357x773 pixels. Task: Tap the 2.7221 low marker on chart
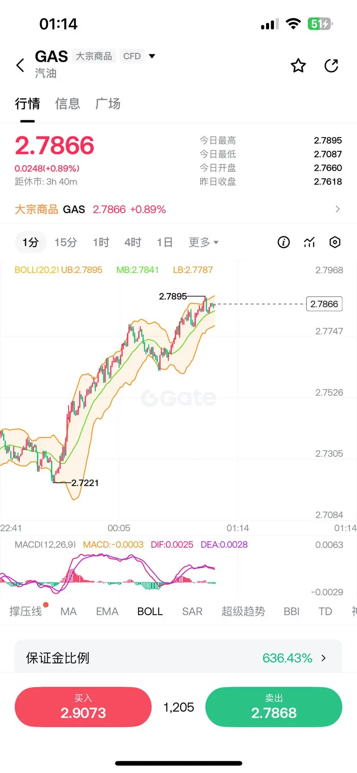[85, 483]
